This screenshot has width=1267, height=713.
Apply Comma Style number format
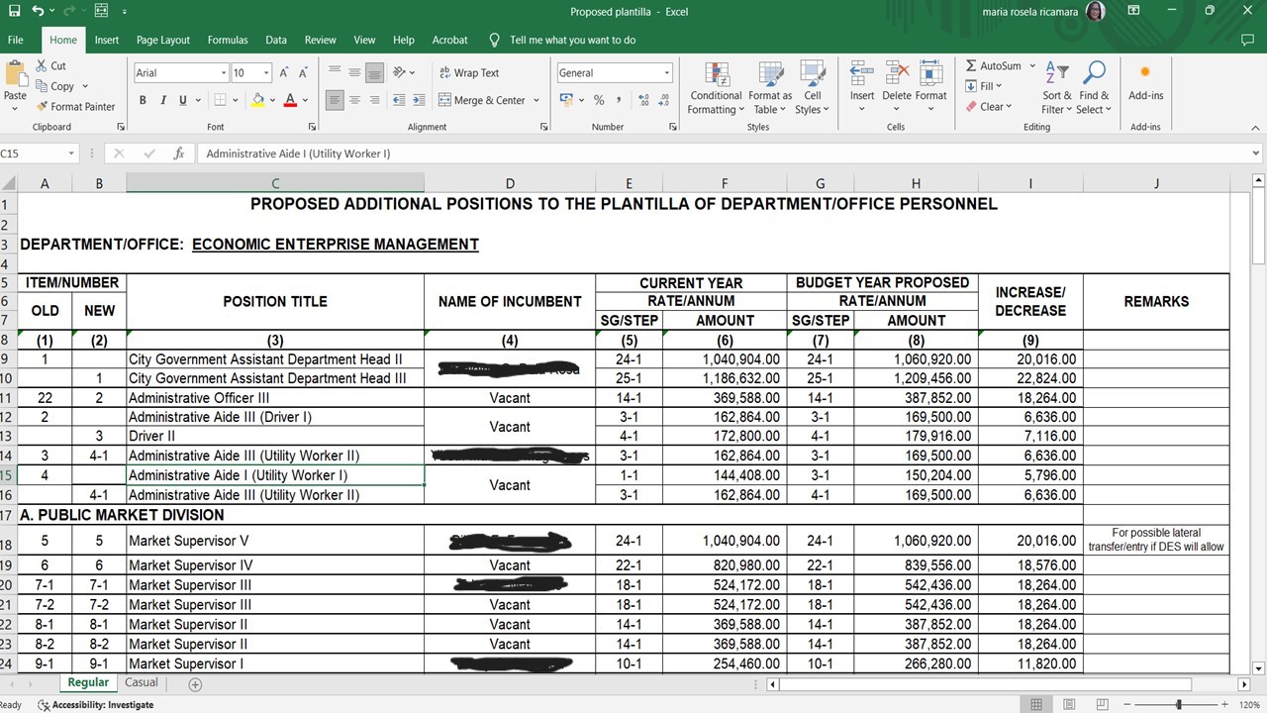[x=620, y=100]
